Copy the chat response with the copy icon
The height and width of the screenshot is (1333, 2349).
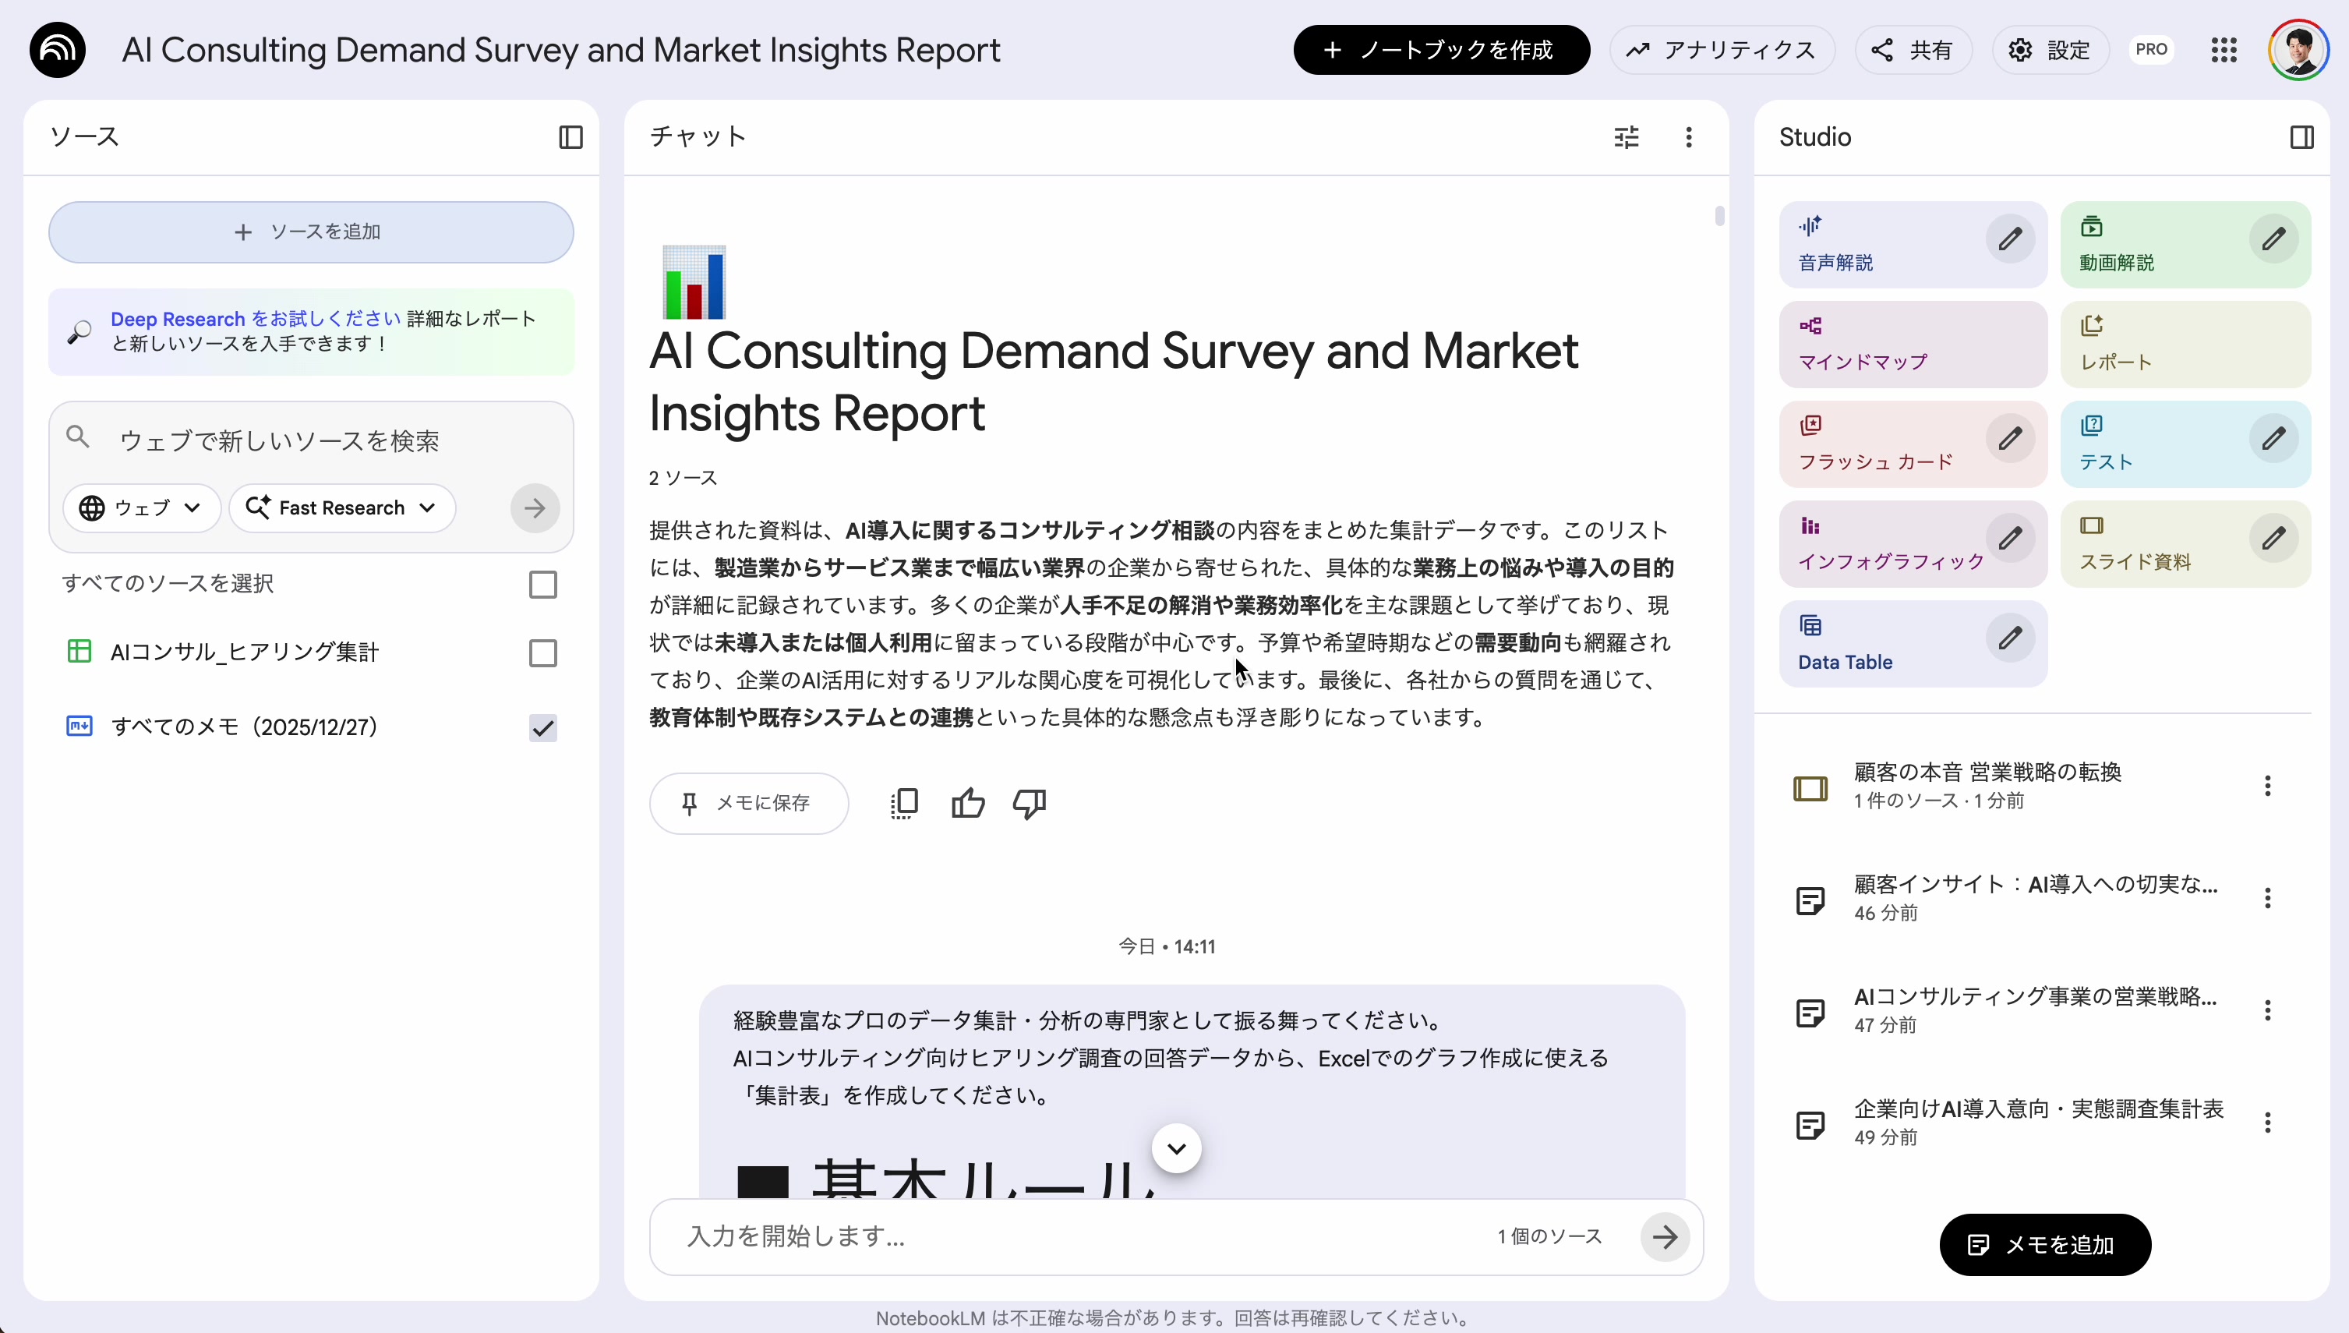[x=904, y=803]
